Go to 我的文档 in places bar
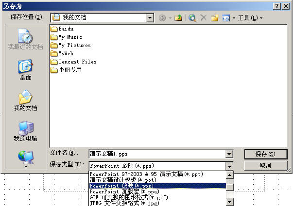The height and width of the screenshot is (206, 293). coord(26,101)
